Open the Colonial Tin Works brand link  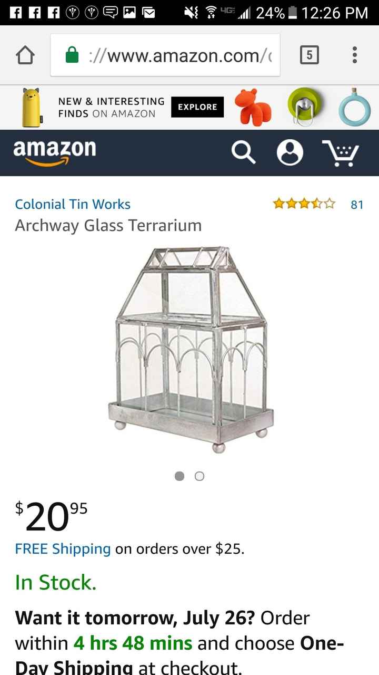pos(73,204)
